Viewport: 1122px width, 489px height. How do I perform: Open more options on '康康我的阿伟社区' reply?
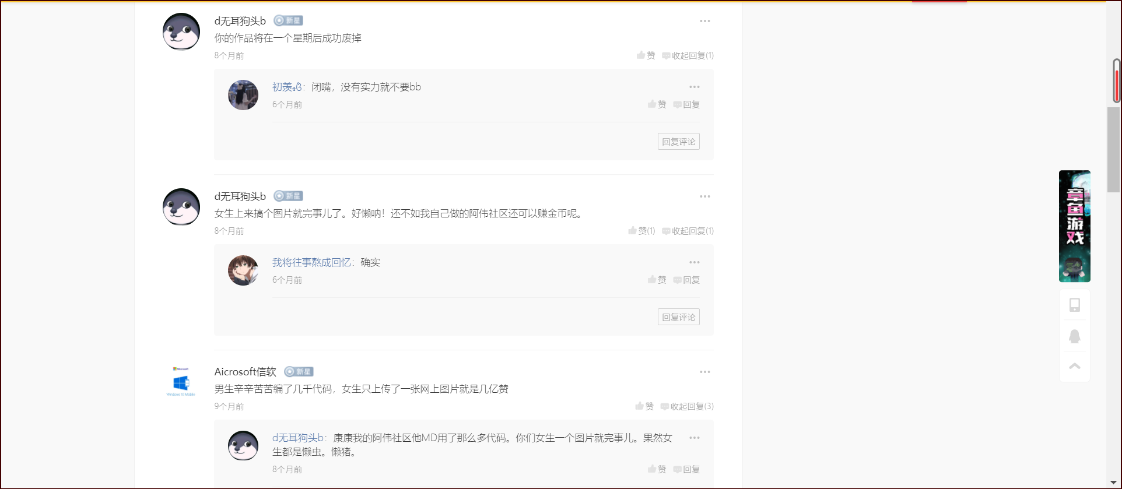click(x=695, y=438)
